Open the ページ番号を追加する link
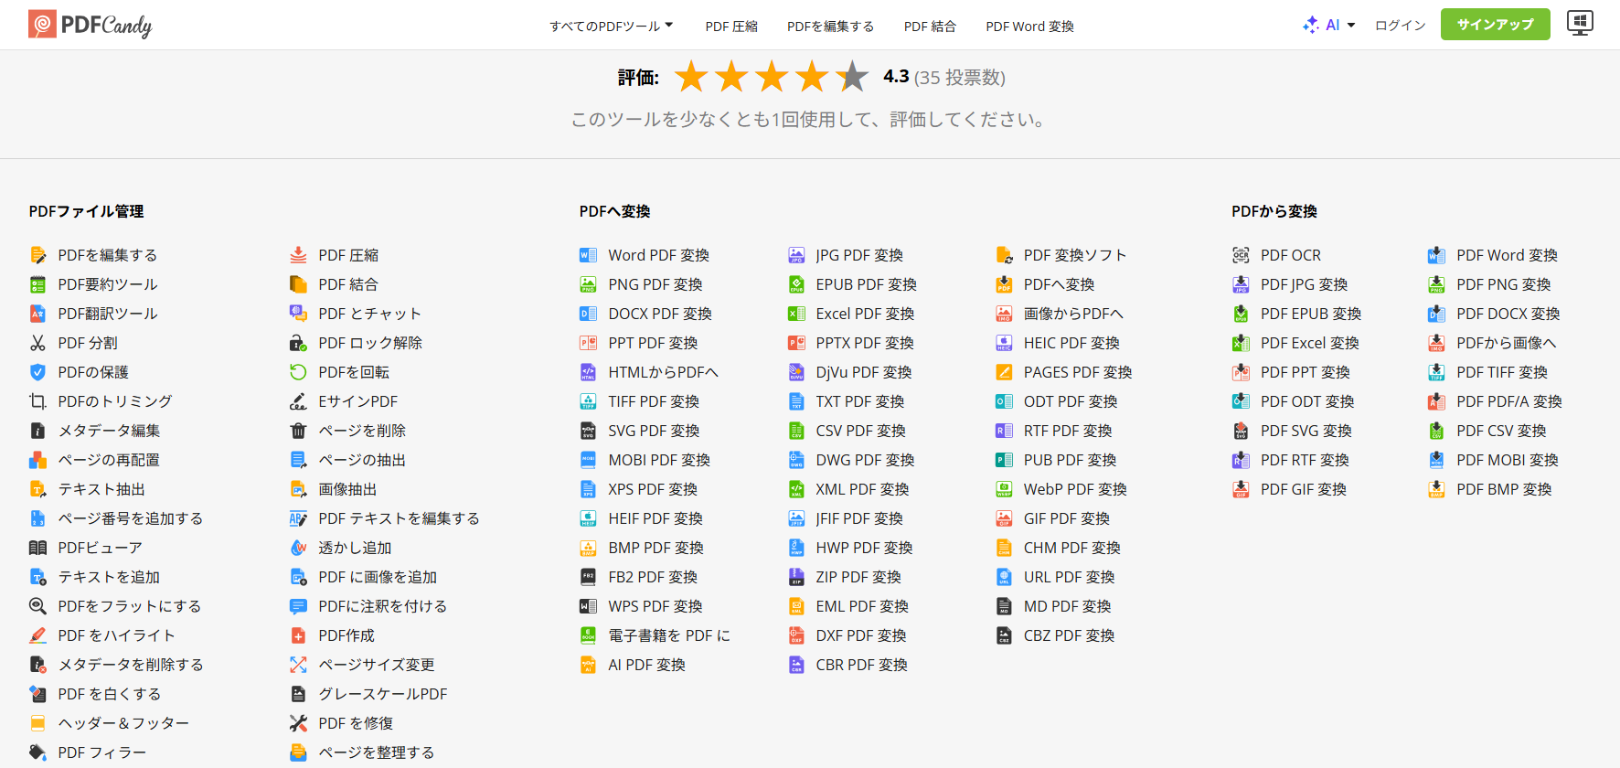The image size is (1620, 768). pos(131,518)
